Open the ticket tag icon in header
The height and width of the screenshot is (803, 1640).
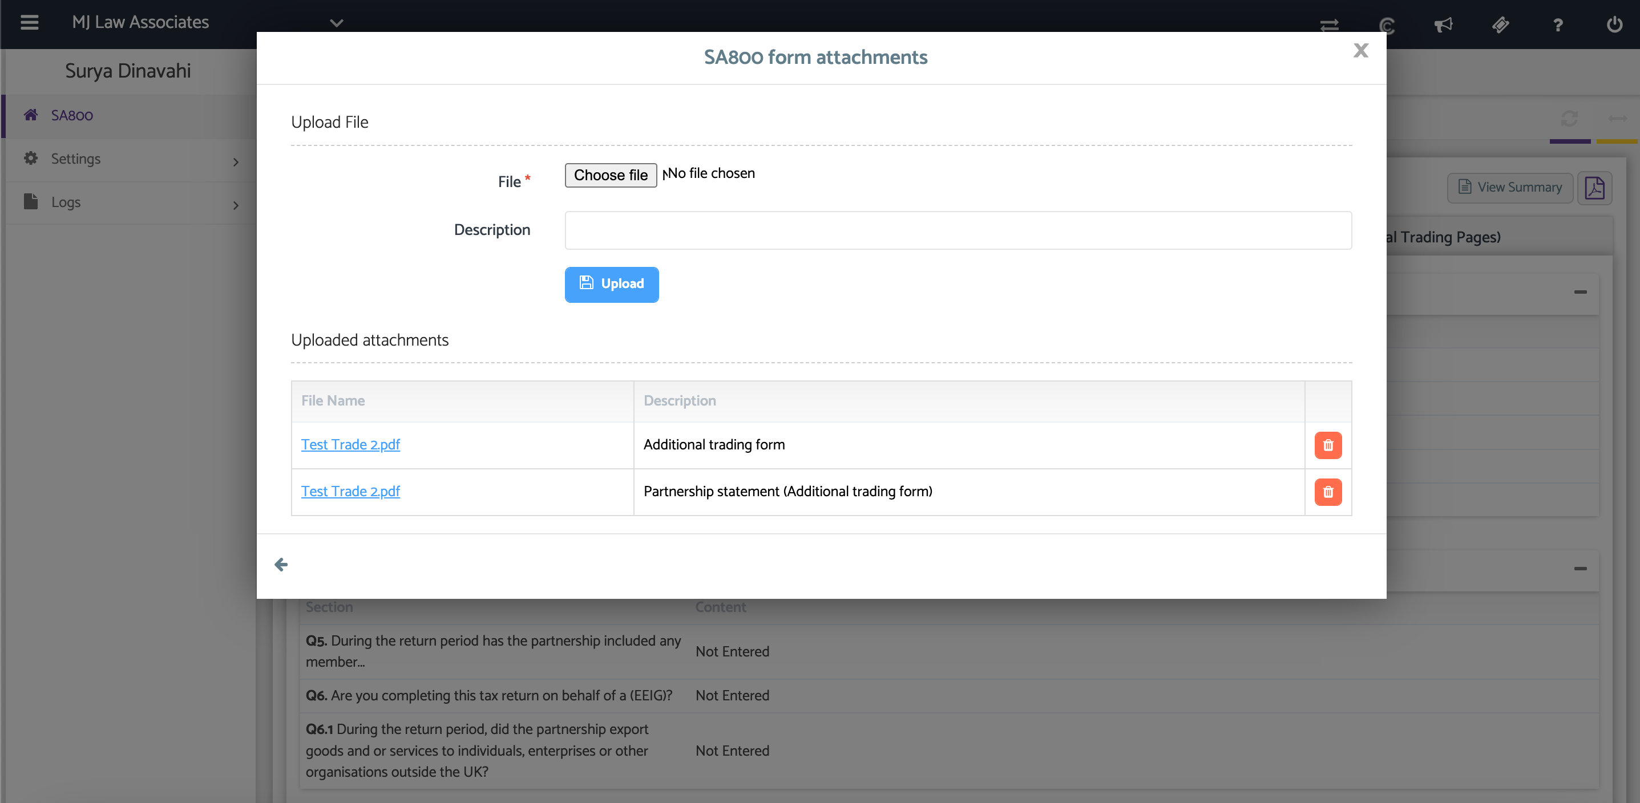1501,25
